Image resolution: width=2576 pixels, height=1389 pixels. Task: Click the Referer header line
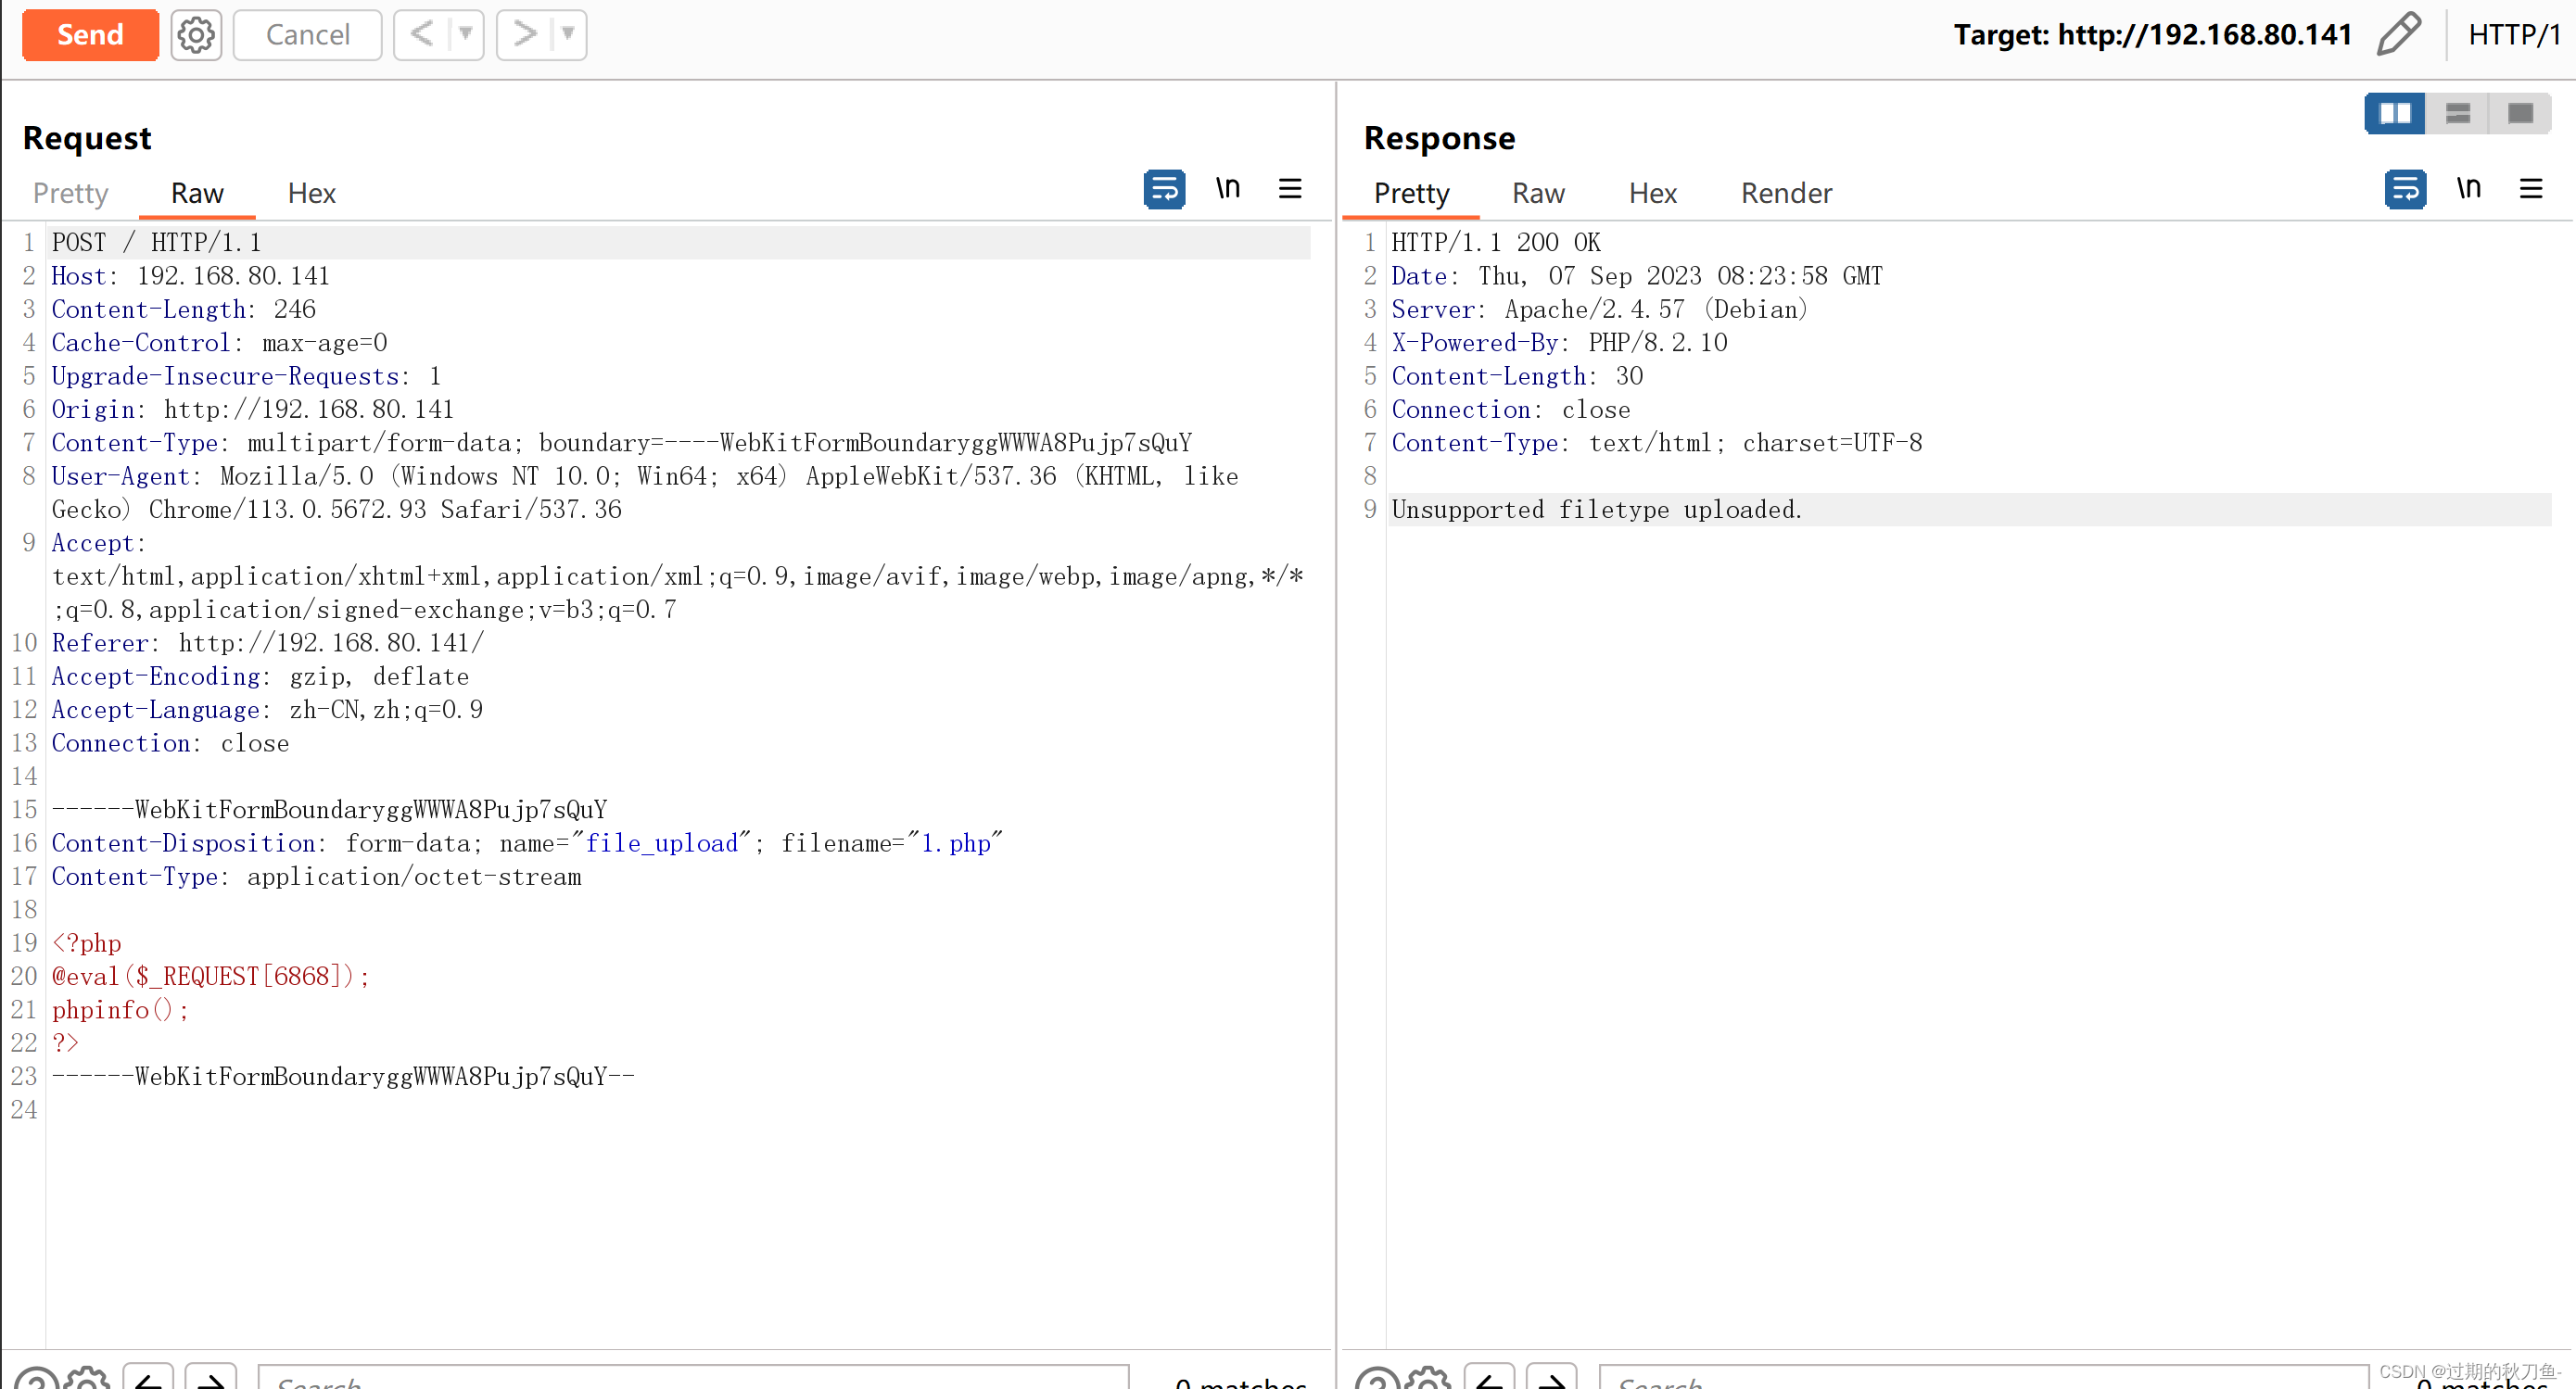coord(268,642)
